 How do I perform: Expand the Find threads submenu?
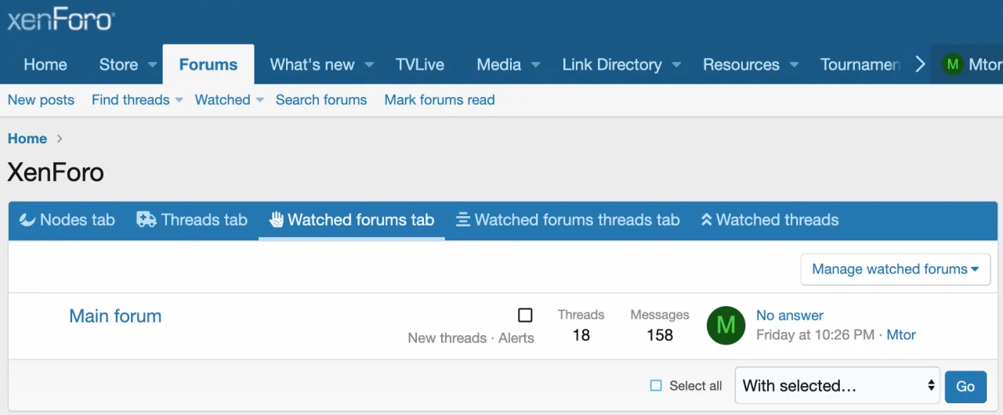179,100
